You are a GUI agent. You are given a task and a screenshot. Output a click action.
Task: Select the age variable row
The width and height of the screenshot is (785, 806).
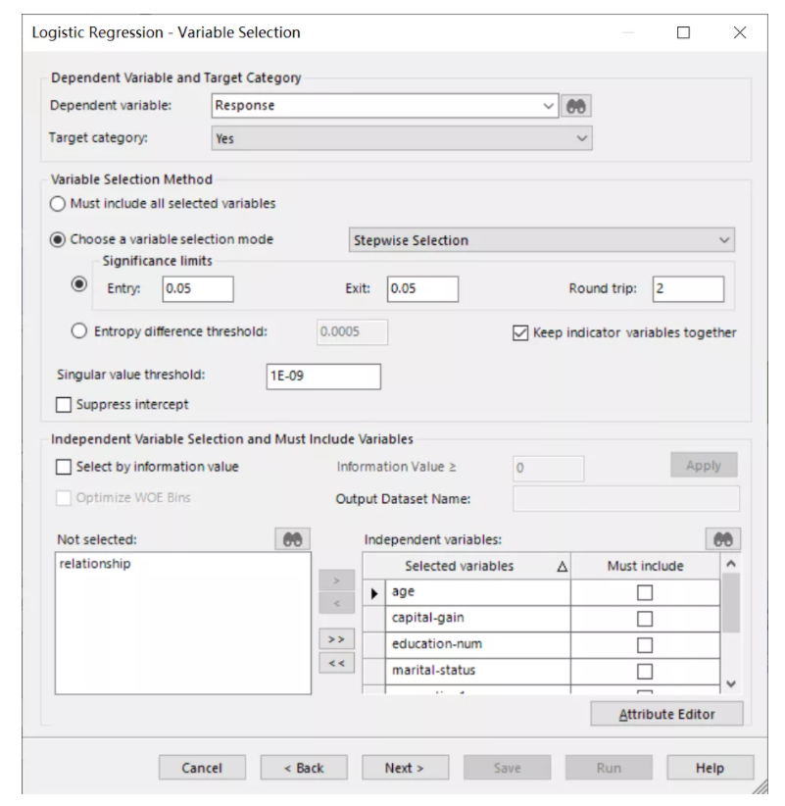[478, 592]
